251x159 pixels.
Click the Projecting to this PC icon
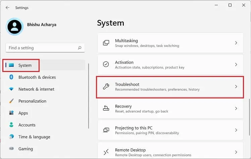(106, 130)
